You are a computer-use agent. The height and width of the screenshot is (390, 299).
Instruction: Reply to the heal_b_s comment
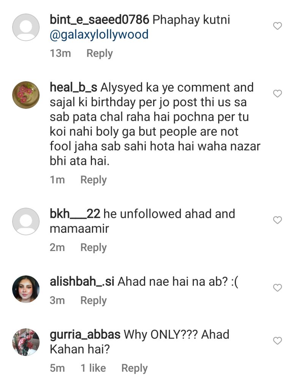click(x=93, y=180)
